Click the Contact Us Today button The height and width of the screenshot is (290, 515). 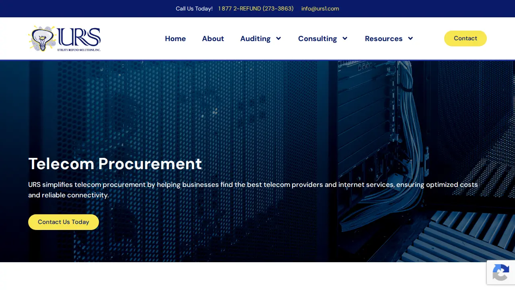point(64,222)
